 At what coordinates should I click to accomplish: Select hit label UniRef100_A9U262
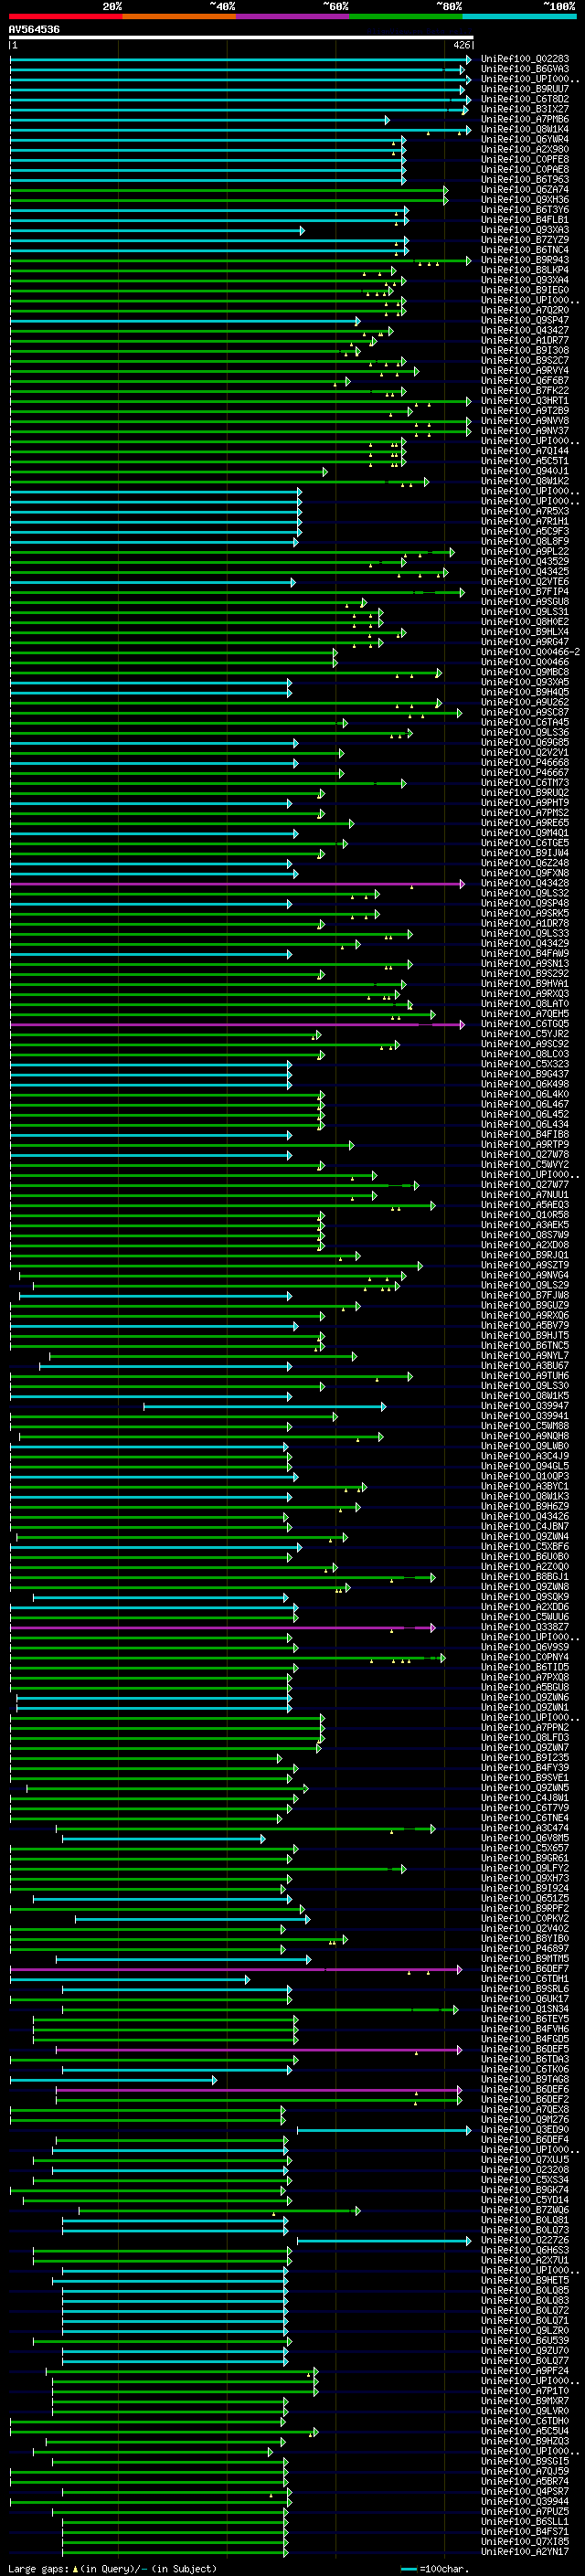(x=525, y=702)
